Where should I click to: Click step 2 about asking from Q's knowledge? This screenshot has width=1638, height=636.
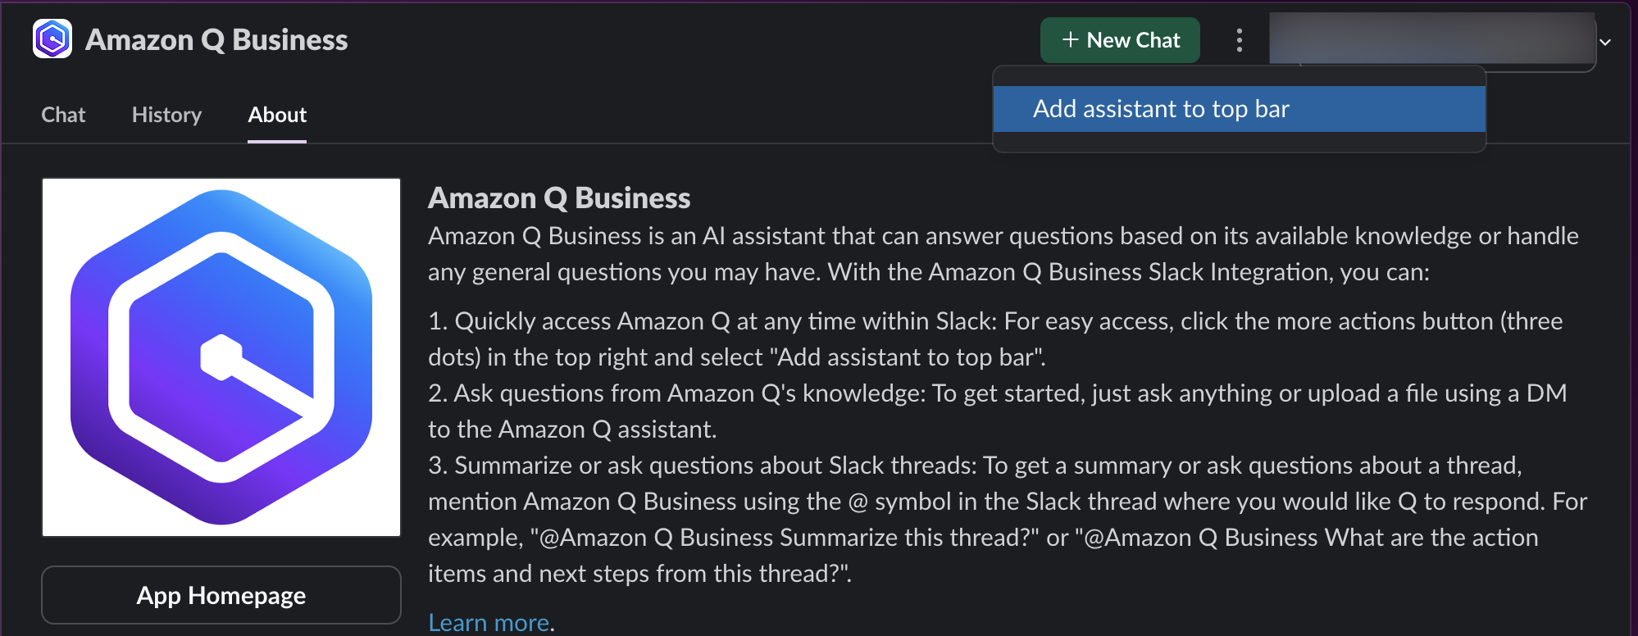coord(997,411)
